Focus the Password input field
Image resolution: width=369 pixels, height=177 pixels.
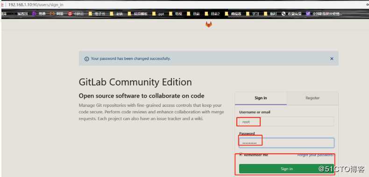click(x=286, y=143)
